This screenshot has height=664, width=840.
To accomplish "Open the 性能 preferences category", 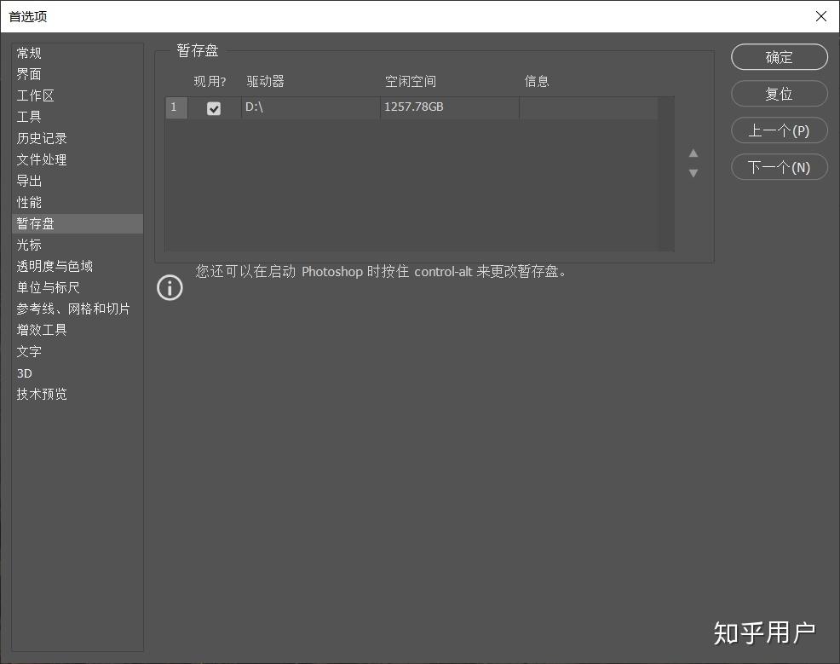I will [x=28, y=202].
